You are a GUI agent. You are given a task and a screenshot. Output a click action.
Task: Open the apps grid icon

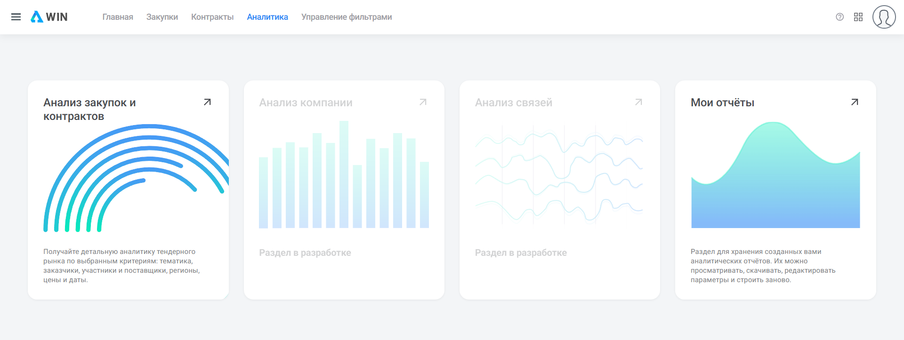[858, 17]
